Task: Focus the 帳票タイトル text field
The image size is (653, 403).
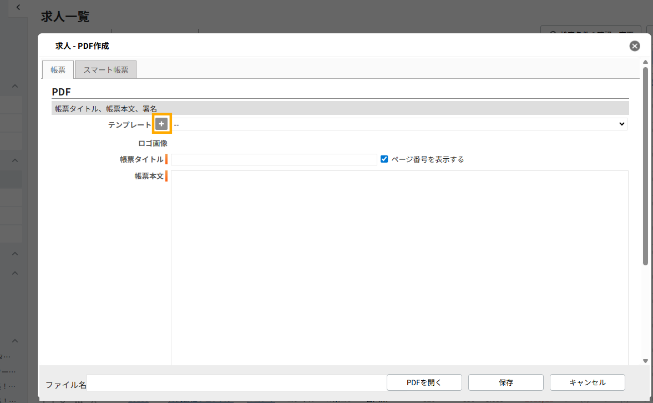Action: (274, 159)
